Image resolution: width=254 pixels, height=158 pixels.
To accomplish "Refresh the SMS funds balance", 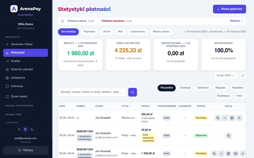I will click(243, 76).
